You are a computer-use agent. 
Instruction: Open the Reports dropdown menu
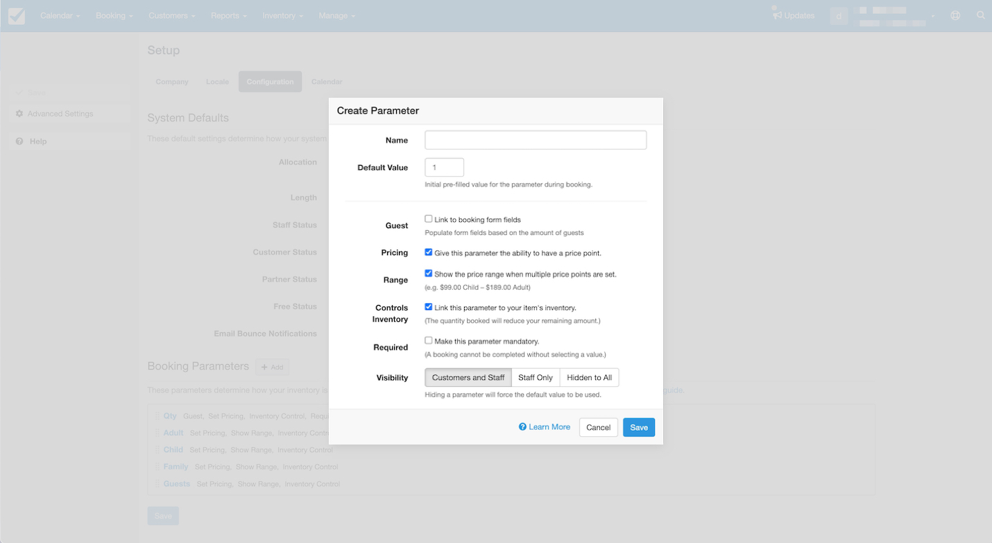[229, 15]
